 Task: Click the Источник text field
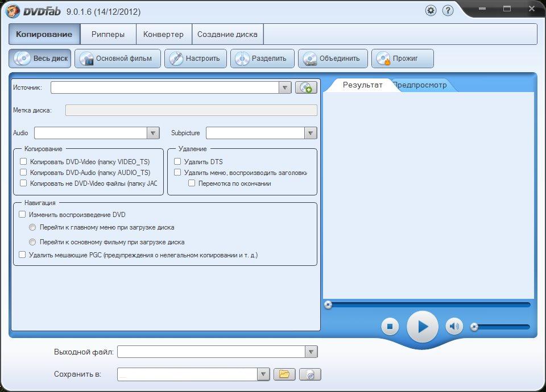coord(165,87)
